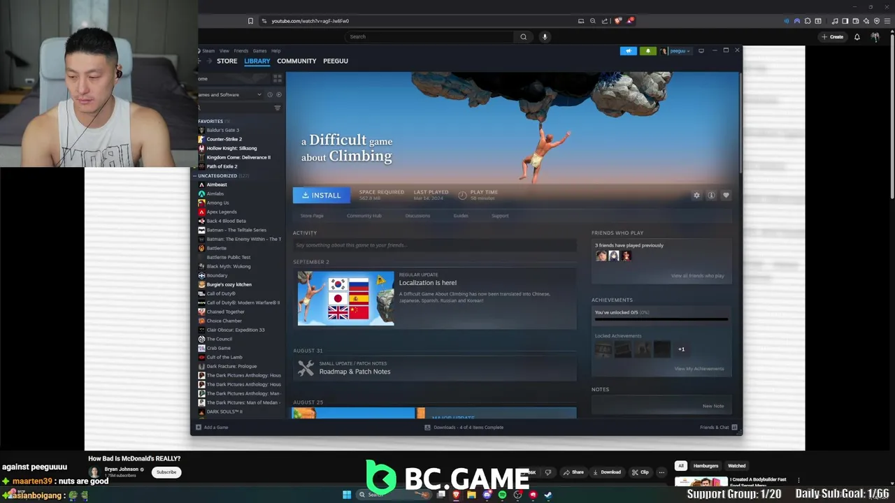The width and height of the screenshot is (895, 503).
Task: Go to COMMUNITY tab
Action: coord(296,61)
